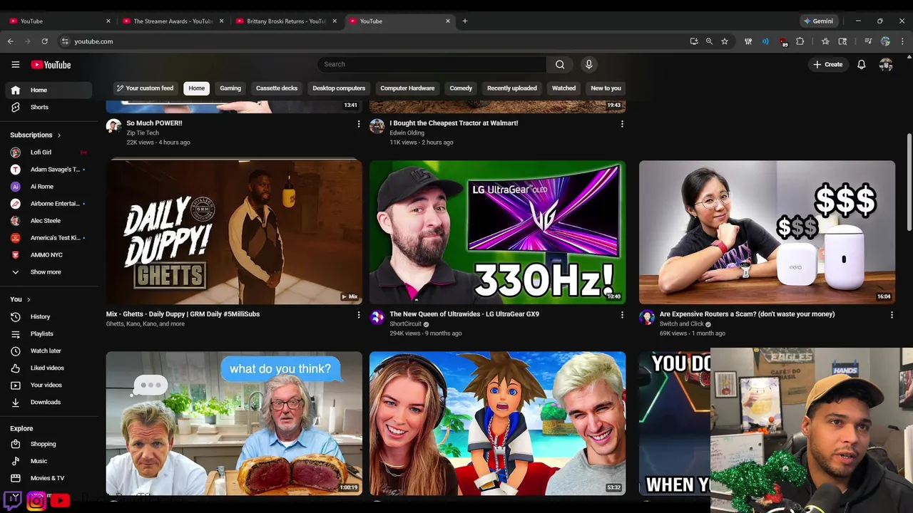
Task: Expand the You section chevron
Action: [x=29, y=300]
